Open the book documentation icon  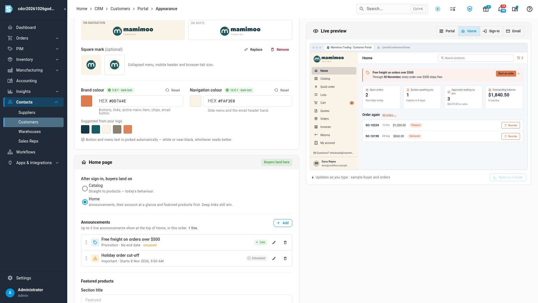click(x=515, y=9)
